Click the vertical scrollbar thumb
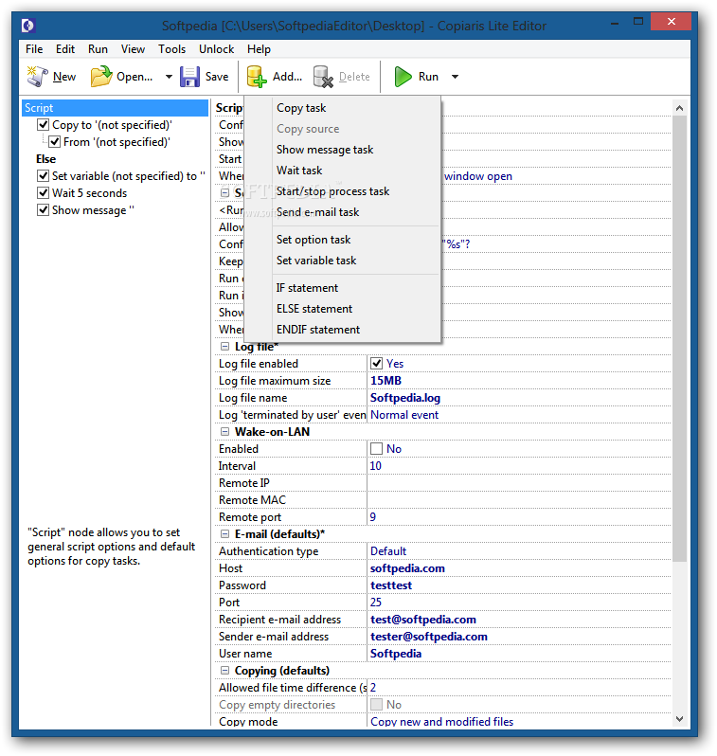The height and width of the screenshot is (756, 717). click(x=679, y=339)
